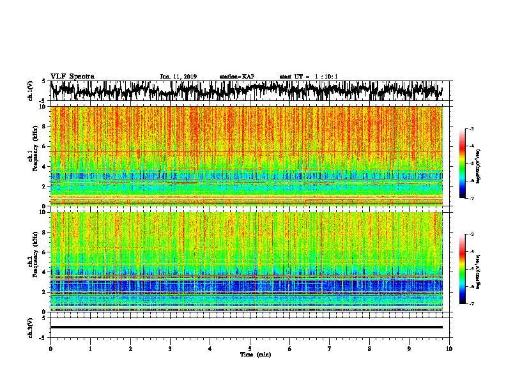Click the ch.1 color bar log(PSD) label
This screenshot has height=391, width=506.
[x=478, y=166]
